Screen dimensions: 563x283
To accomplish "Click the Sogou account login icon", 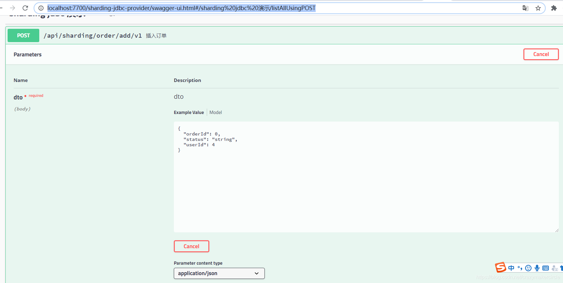I will [554, 268].
